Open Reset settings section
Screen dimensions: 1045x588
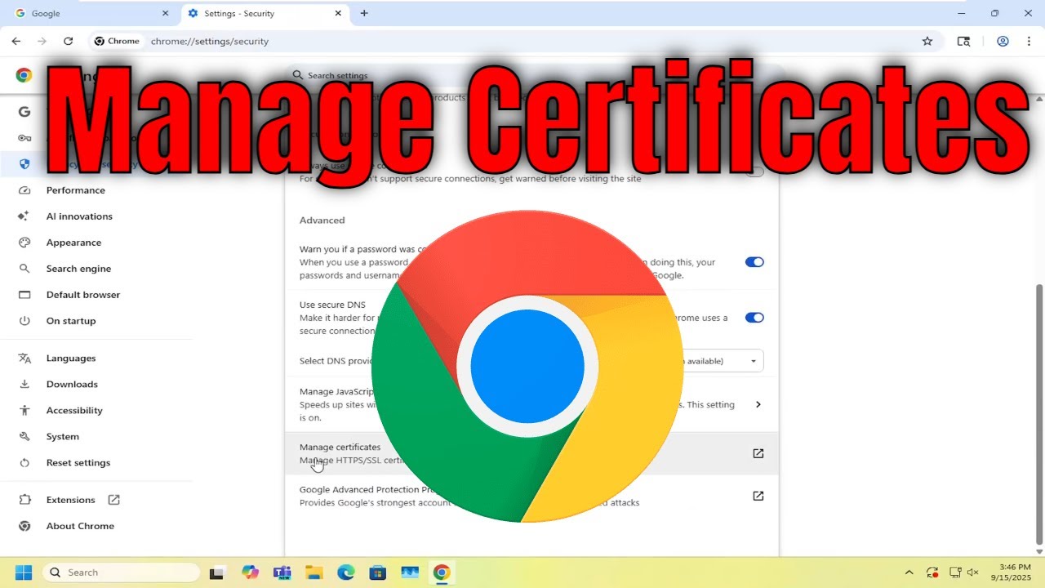[x=78, y=463]
